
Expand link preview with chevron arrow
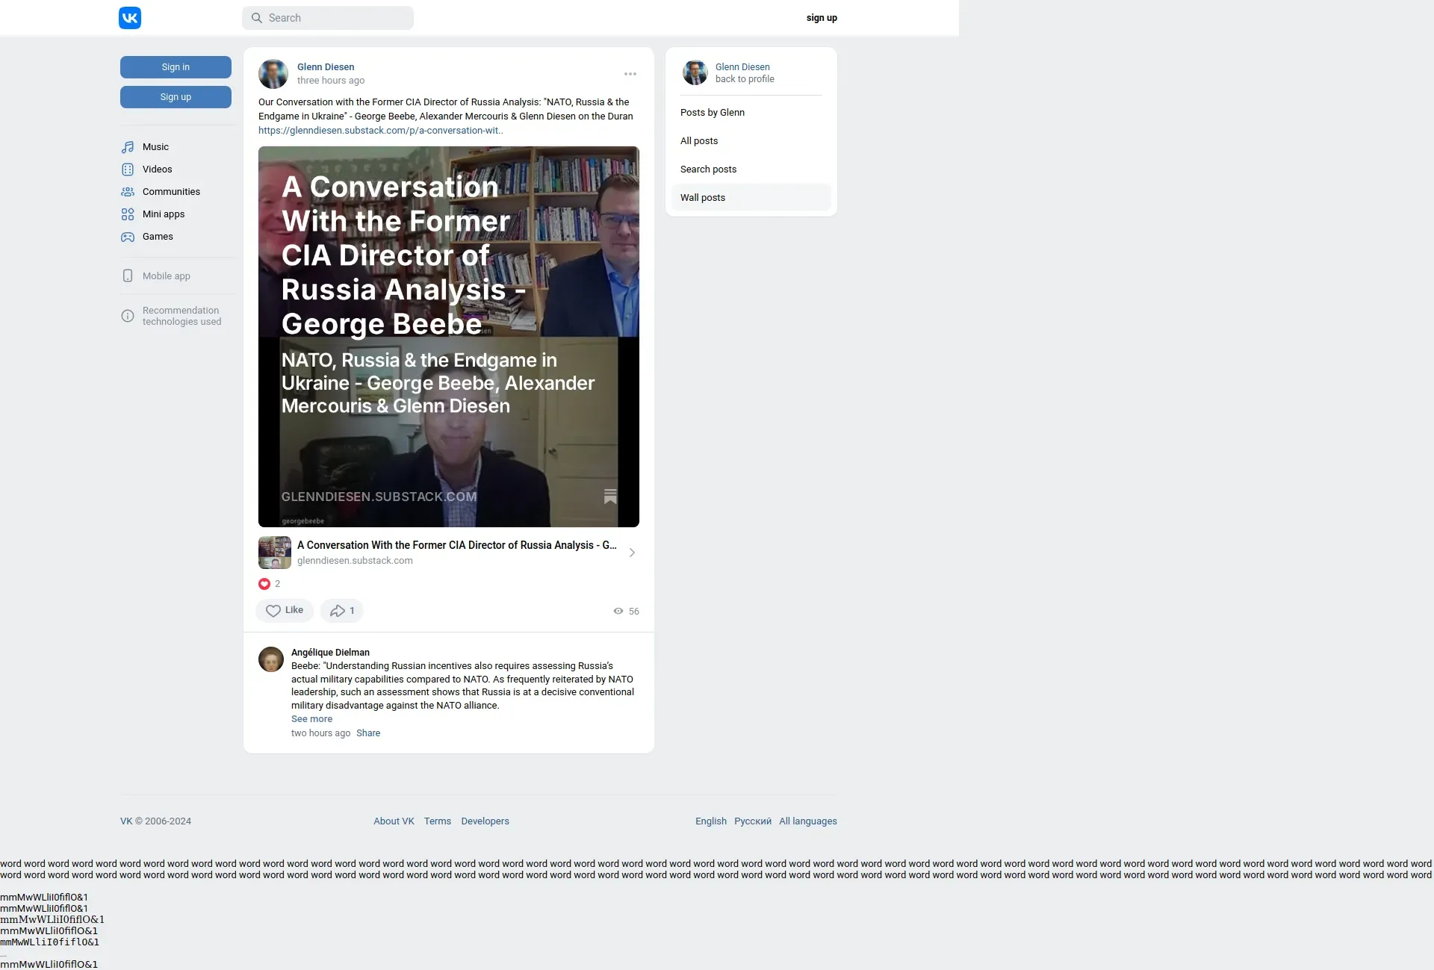(632, 553)
